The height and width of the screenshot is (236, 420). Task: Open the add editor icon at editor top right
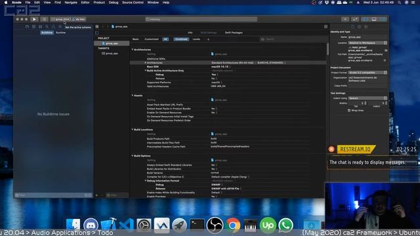325,26
